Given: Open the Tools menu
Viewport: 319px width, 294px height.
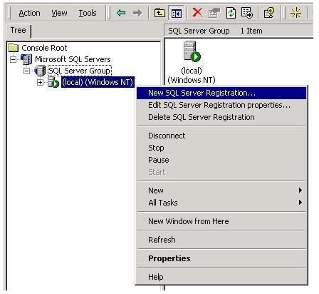Looking at the screenshot, I should coord(88,13).
